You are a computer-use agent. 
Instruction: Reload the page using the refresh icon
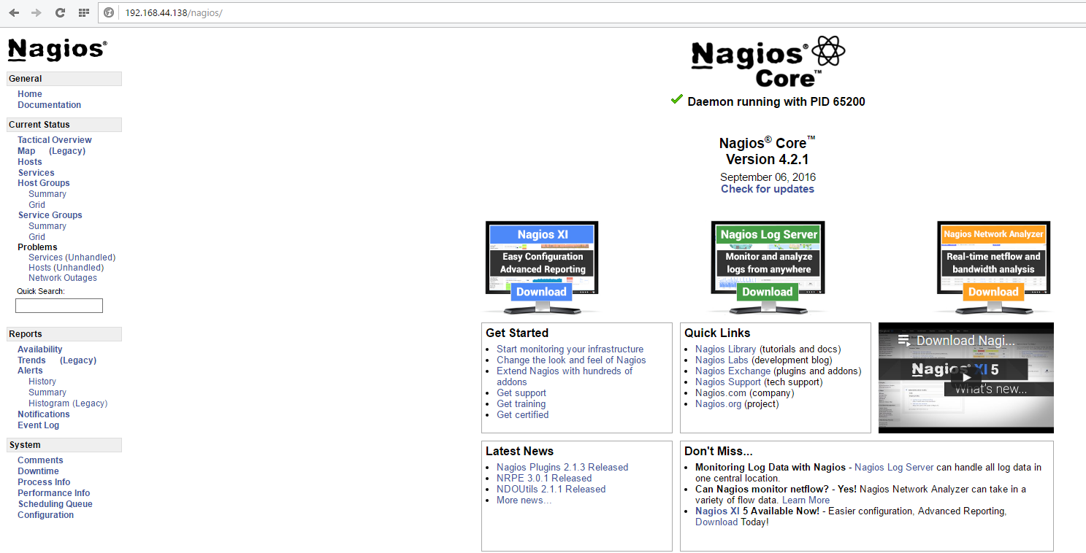pos(60,12)
